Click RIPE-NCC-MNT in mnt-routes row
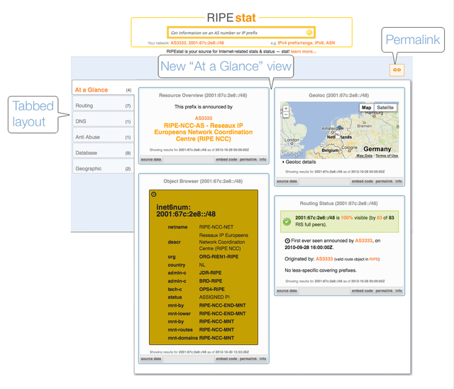Viewport: 454px width, 389px height. coord(216,329)
